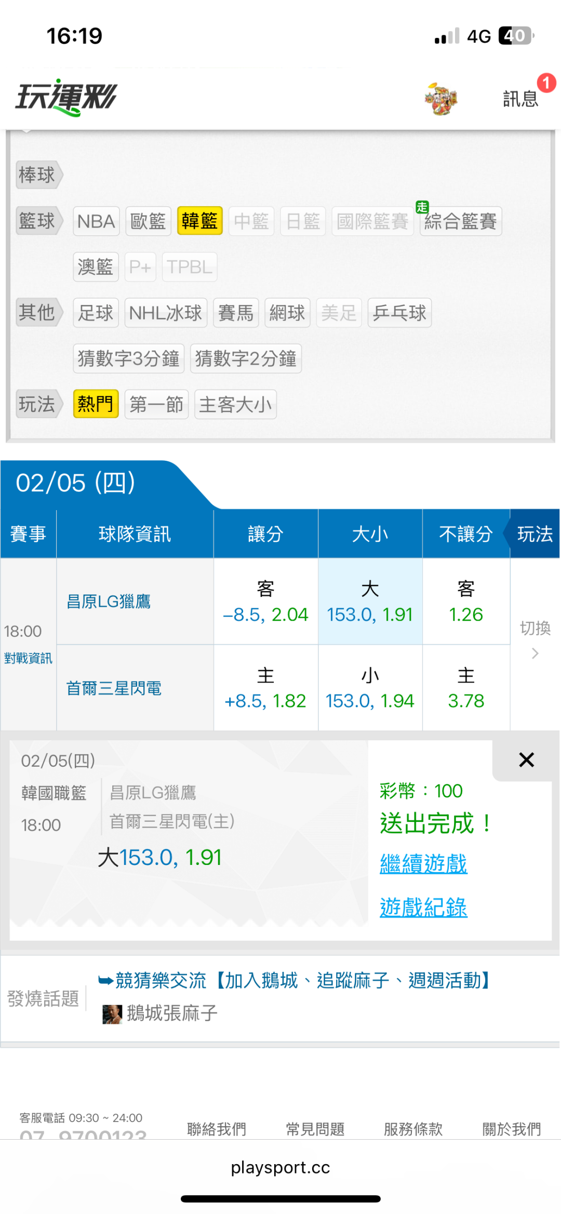Open 遊戲紀錄 link

[x=423, y=908]
